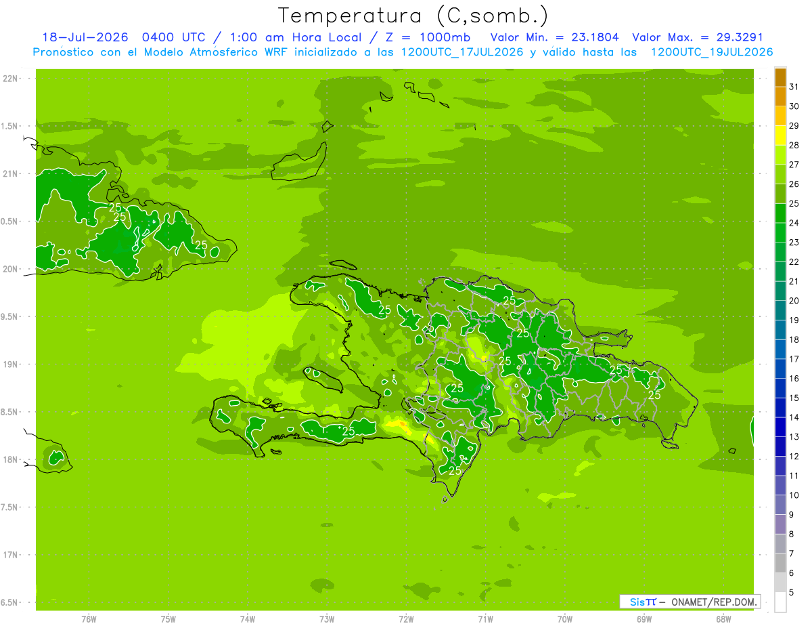Click the 76W longitude axis label

pos(89,619)
